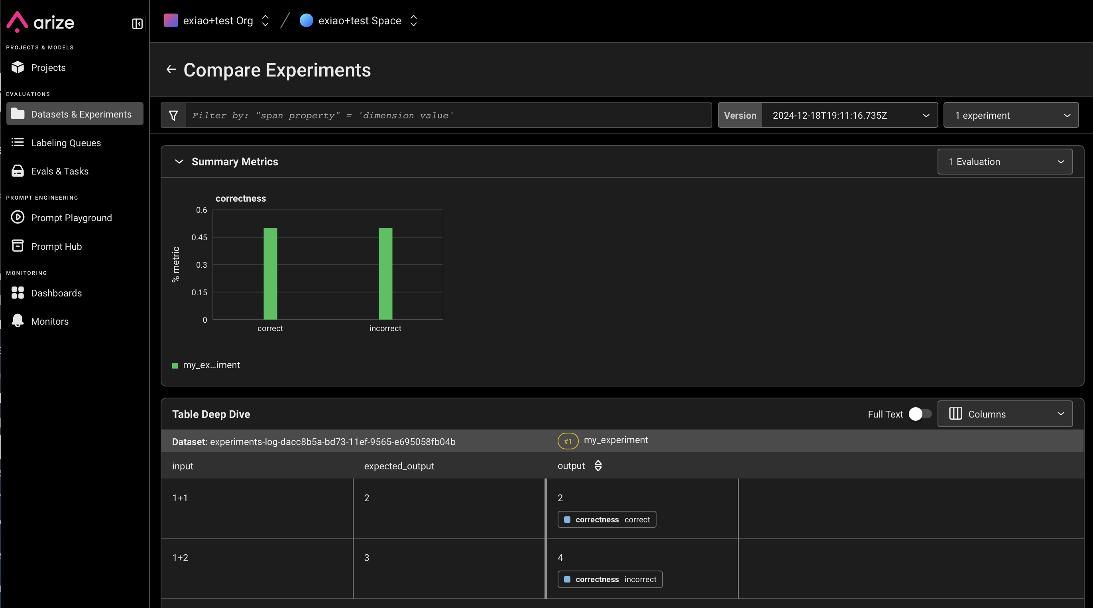Viewport: 1093px width, 608px height.
Task: Click the Dashboards grid icon
Action: pyautogui.click(x=18, y=292)
